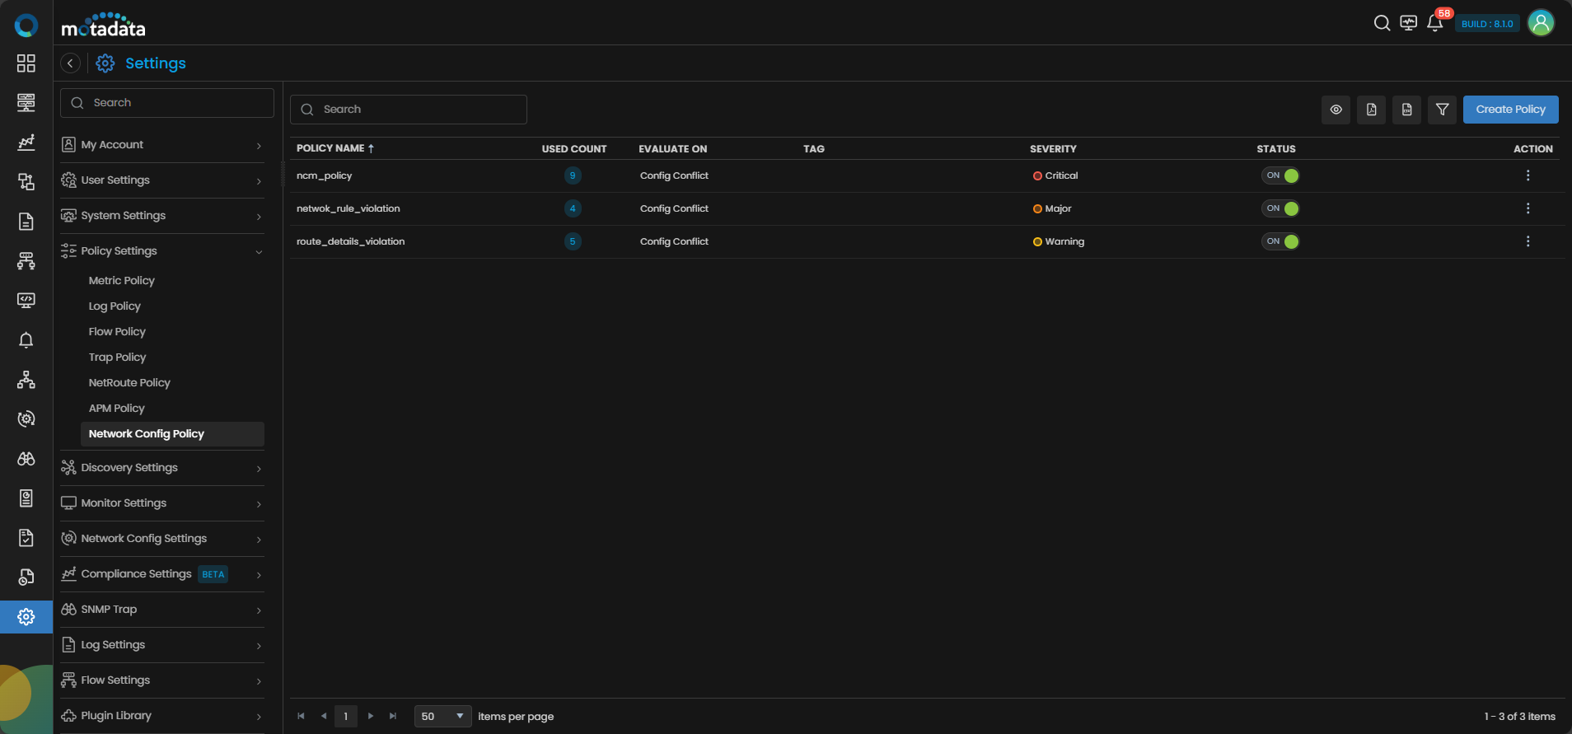
Task: Open the notification bell with 58 badge
Action: pyautogui.click(x=1435, y=23)
